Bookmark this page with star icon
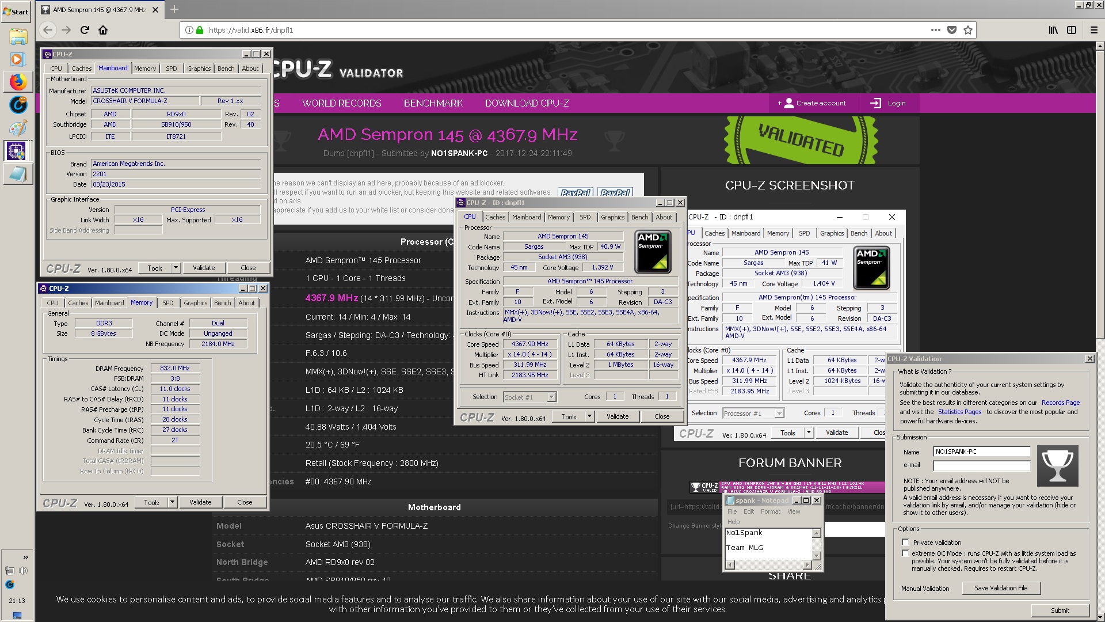 [x=968, y=30]
